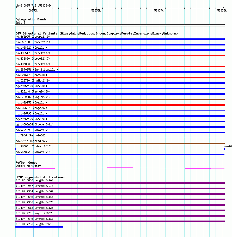Click the thin red line under nsv436517 (Korbel2007)
The width and height of the screenshot is (232, 237).
tap(120, 56)
